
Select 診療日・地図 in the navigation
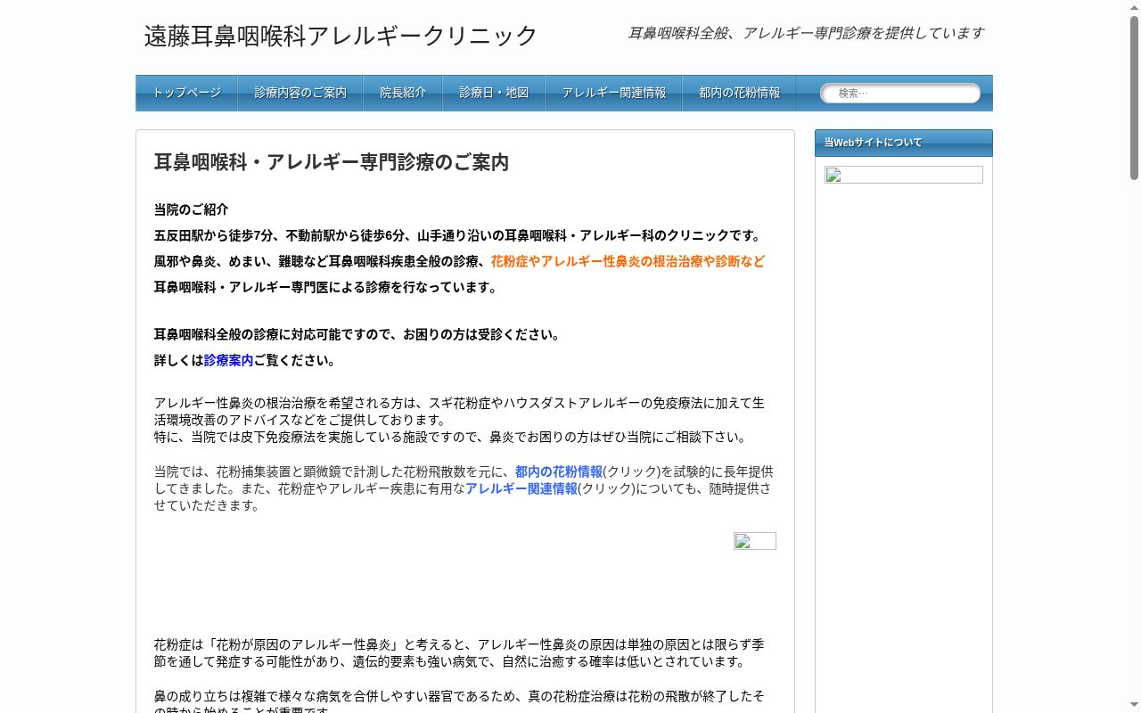click(494, 93)
